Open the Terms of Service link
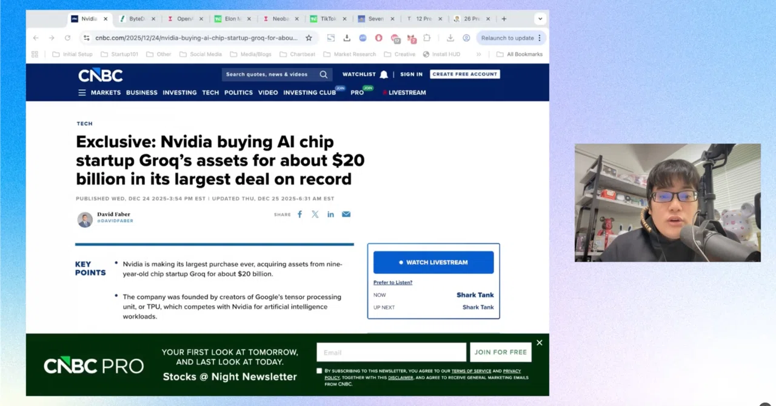Screen dimensions: 776x406 point(471,371)
